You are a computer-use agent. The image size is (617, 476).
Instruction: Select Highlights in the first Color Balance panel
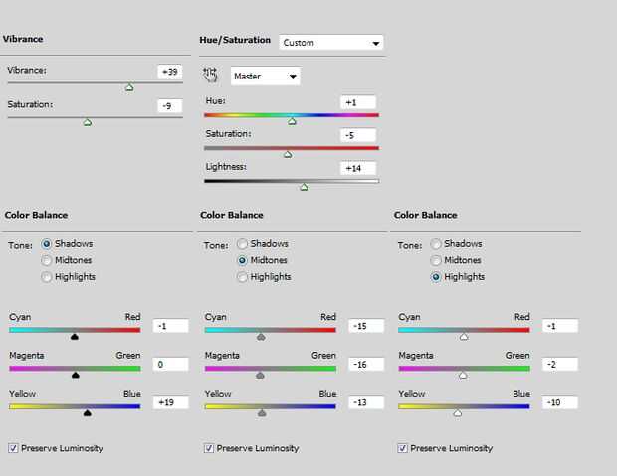click(x=46, y=277)
